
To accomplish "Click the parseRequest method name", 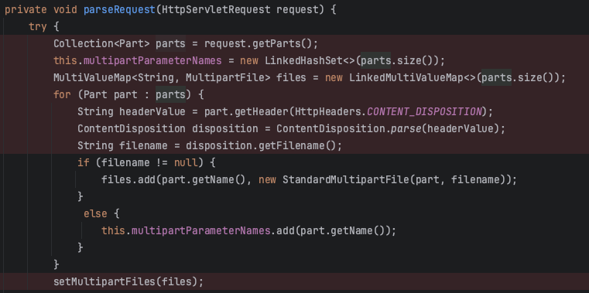I will [119, 10].
